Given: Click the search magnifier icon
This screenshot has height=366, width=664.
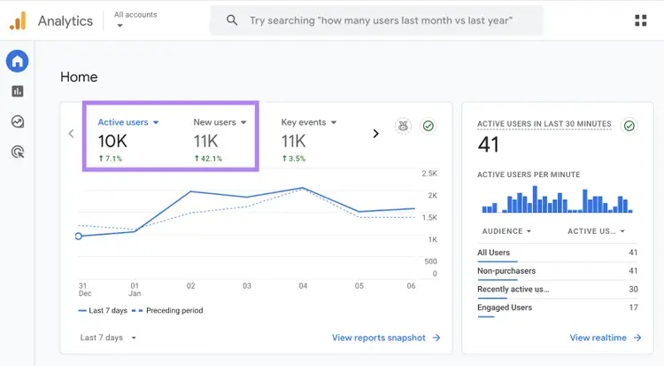Looking at the screenshot, I should coord(232,19).
